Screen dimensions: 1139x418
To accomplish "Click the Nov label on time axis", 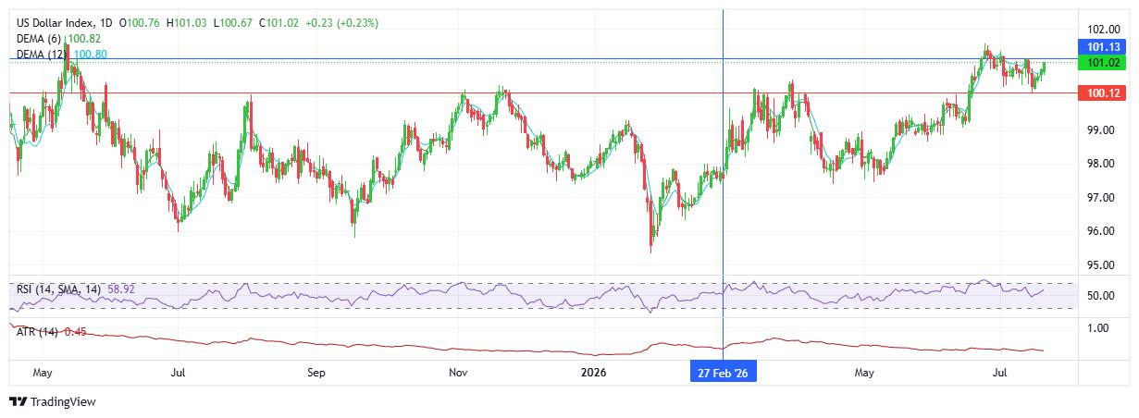I will (x=457, y=373).
